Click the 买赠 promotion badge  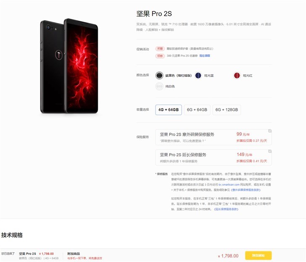[x=160, y=49]
